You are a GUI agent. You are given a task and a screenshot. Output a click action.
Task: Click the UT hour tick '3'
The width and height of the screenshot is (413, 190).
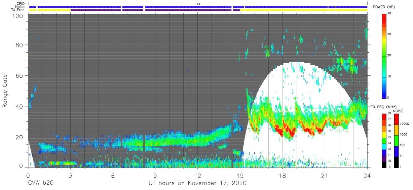click(70, 175)
